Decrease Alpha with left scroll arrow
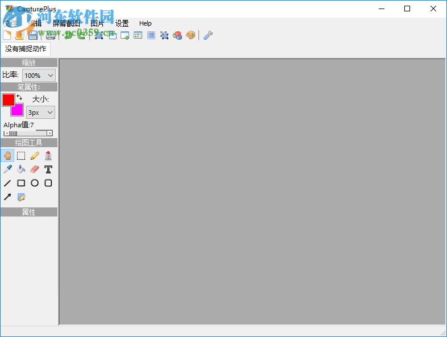Viewport: 447px width, 337px height. pos(6,134)
